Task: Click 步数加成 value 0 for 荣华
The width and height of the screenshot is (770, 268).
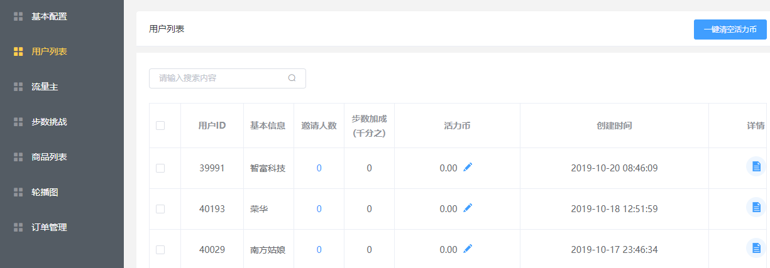Action: [369, 209]
